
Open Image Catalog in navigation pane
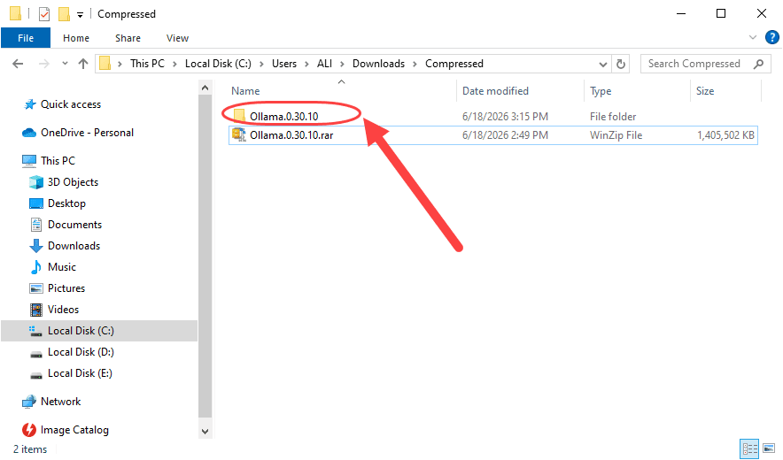pos(74,430)
